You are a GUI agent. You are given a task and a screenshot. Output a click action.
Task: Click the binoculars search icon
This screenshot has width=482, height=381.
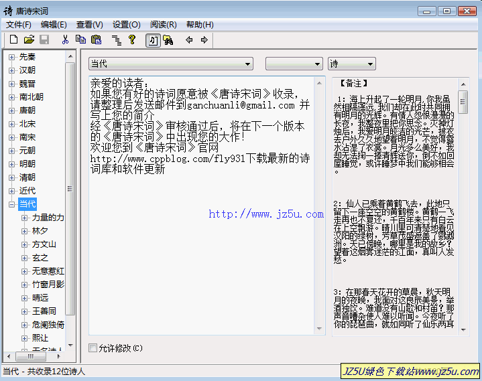pos(168,40)
